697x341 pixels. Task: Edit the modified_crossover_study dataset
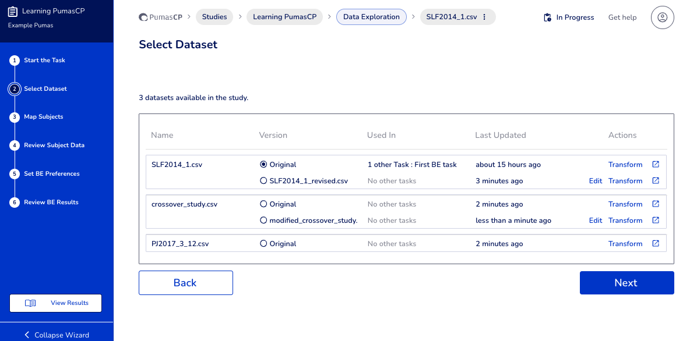tap(595, 221)
